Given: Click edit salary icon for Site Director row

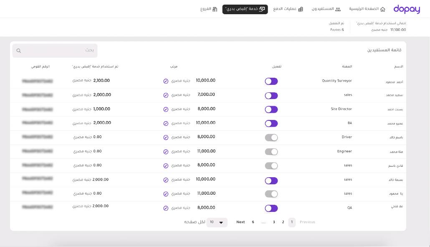Looking at the screenshot, I should click(166, 109).
